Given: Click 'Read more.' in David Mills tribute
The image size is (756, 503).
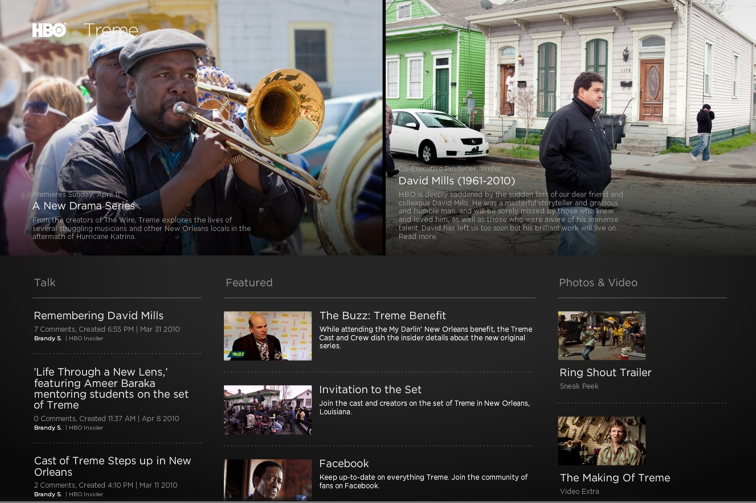Looking at the screenshot, I should (x=418, y=237).
